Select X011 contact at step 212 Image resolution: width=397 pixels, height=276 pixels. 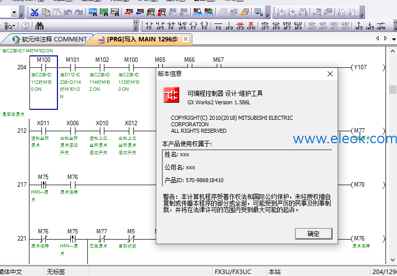point(43,131)
